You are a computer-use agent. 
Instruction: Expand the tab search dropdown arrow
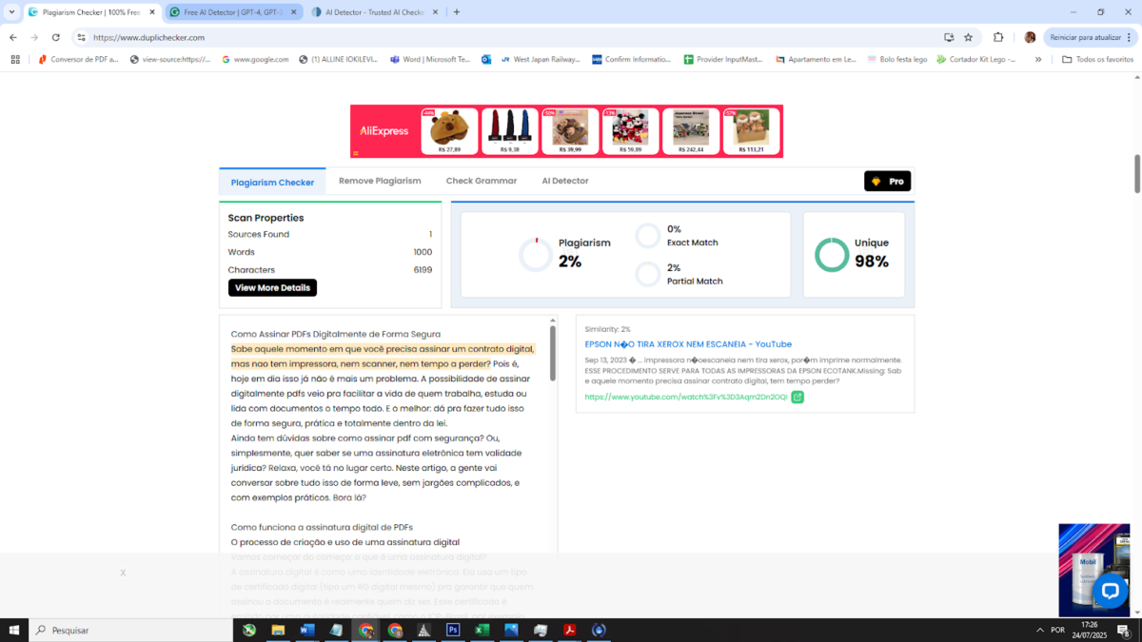10,12
